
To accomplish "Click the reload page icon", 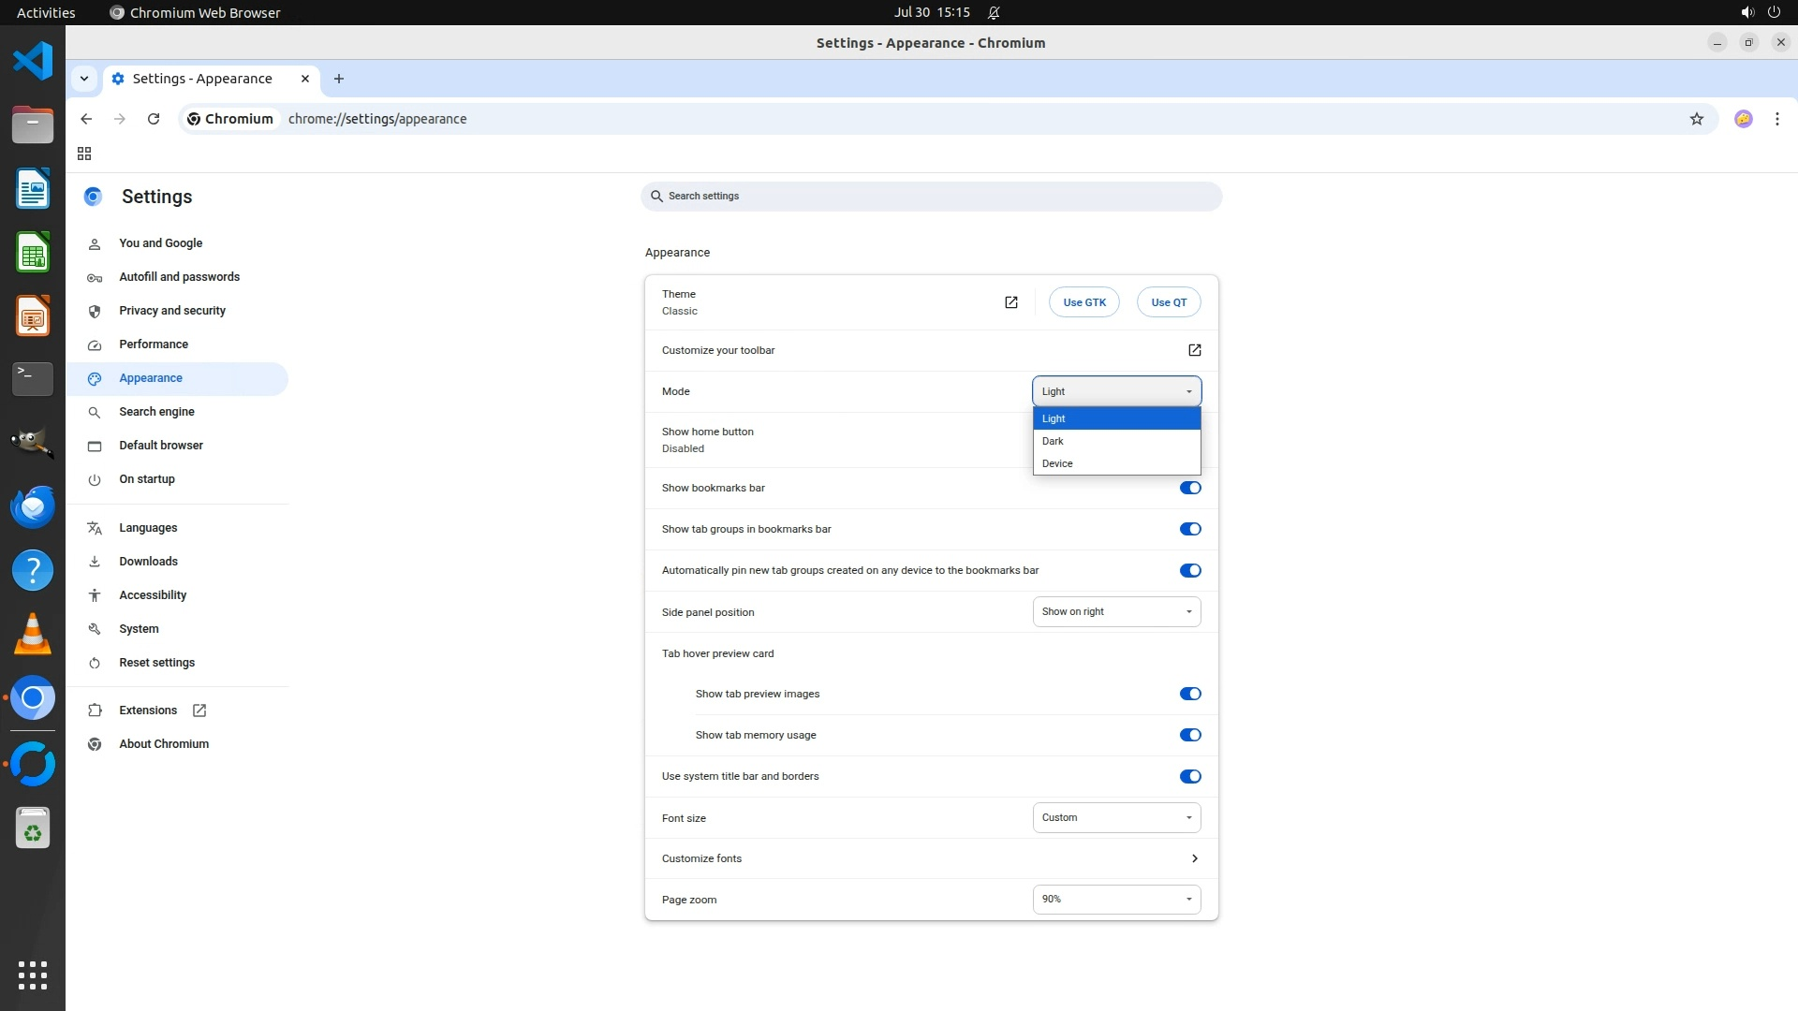I will coord(154,119).
